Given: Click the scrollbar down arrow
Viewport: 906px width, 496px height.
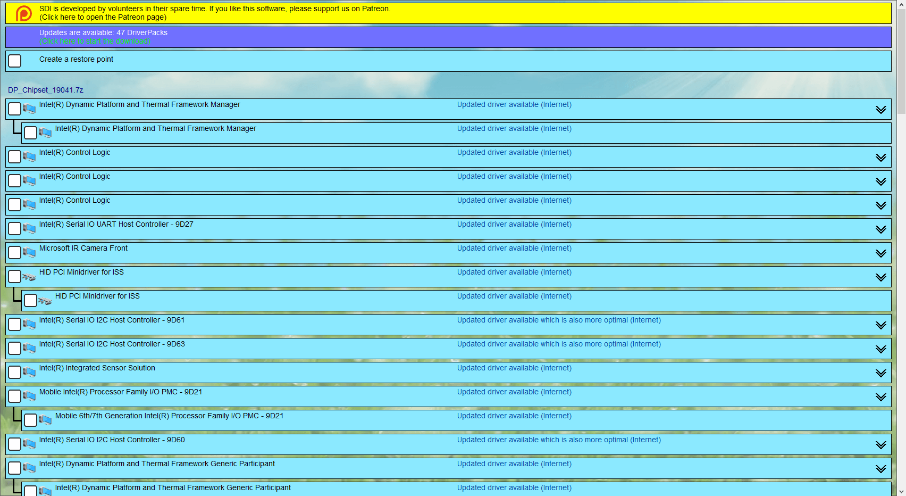Looking at the screenshot, I should (901, 491).
